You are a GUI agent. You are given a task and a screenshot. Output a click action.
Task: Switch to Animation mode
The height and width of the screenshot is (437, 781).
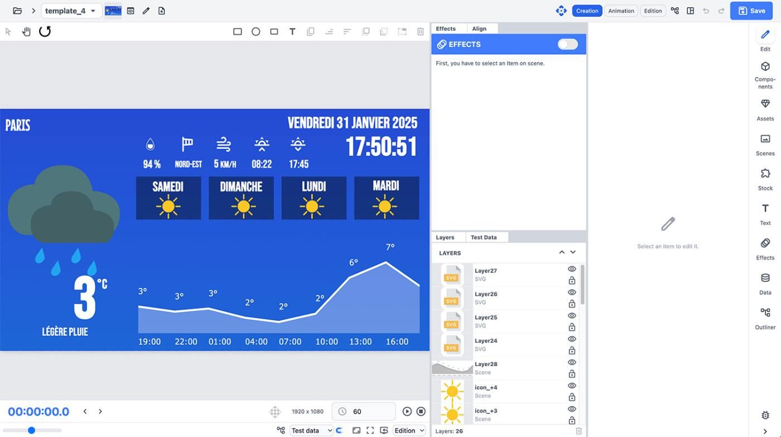pyautogui.click(x=621, y=11)
